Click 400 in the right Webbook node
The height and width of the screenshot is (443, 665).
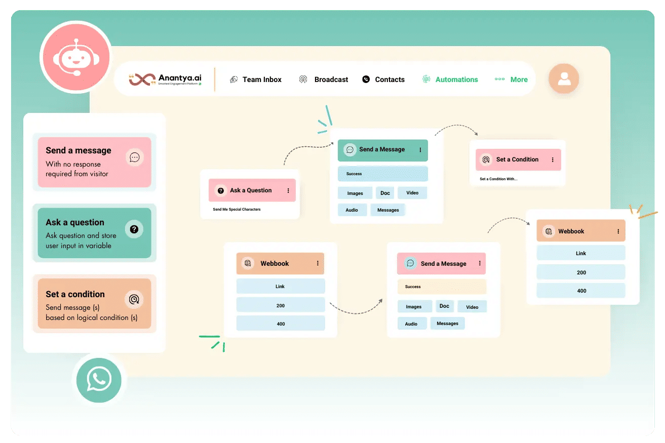point(581,291)
